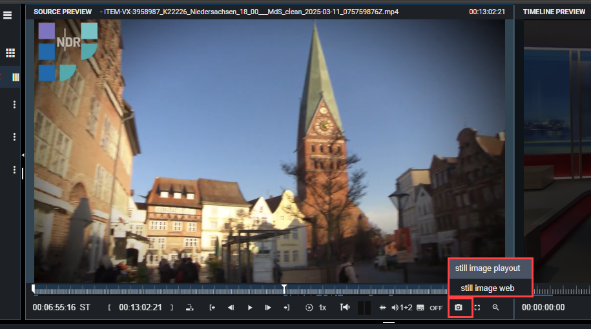Step forward one frame
591x329 pixels.
[268, 308]
